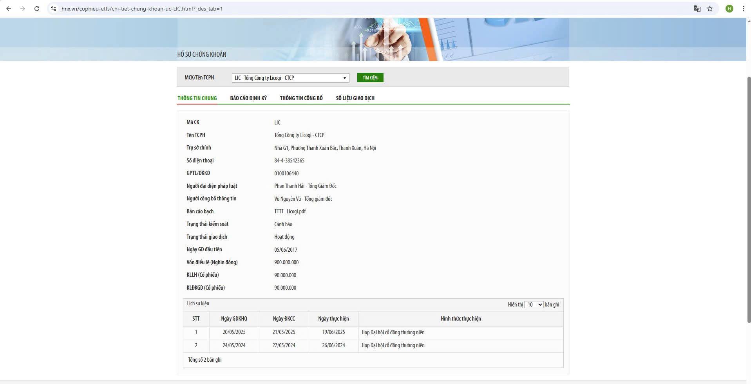Click the stock code value LIC
This screenshot has height=384, width=751.
click(x=277, y=123)
